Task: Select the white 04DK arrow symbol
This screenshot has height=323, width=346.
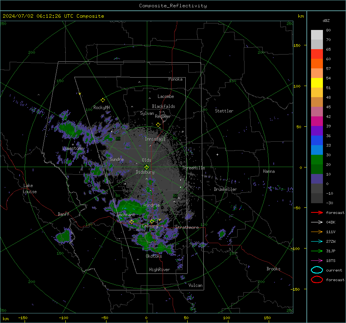Action: coord(317,222)
